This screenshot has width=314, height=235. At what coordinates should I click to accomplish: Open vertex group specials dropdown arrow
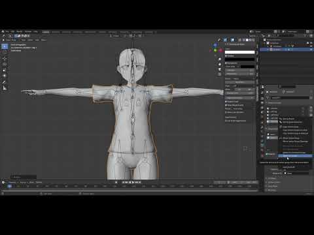[x=311, y=116]
